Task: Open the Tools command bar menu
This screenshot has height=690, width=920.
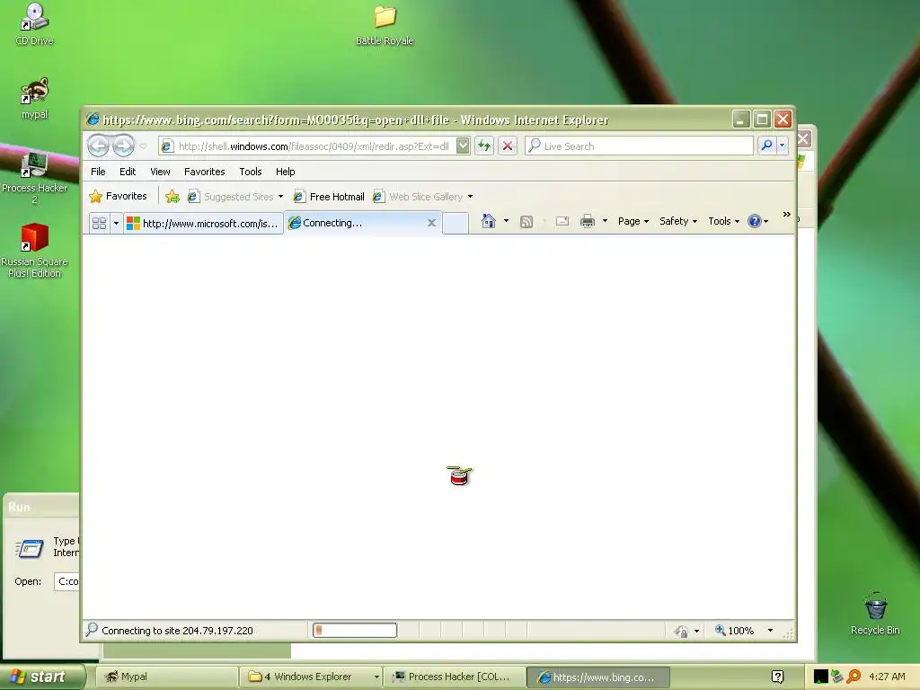Action: [723, 221]
